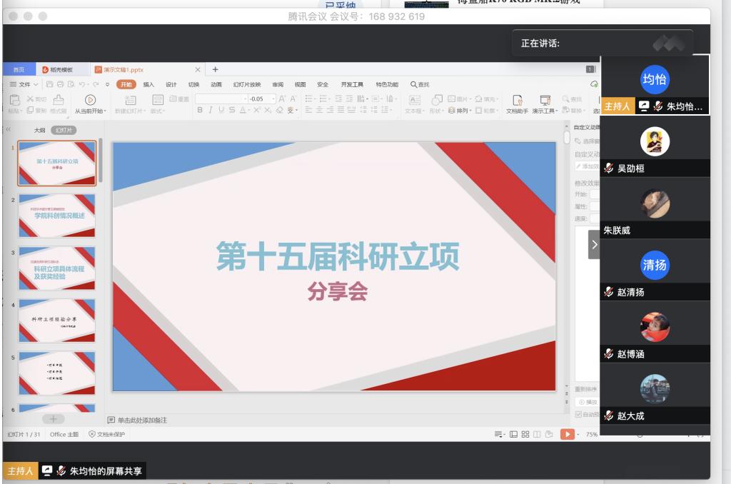Open the 幻灯片放映 ribbon tab
The height and width of the screenshot is (484, 731).
pos(246,84)
